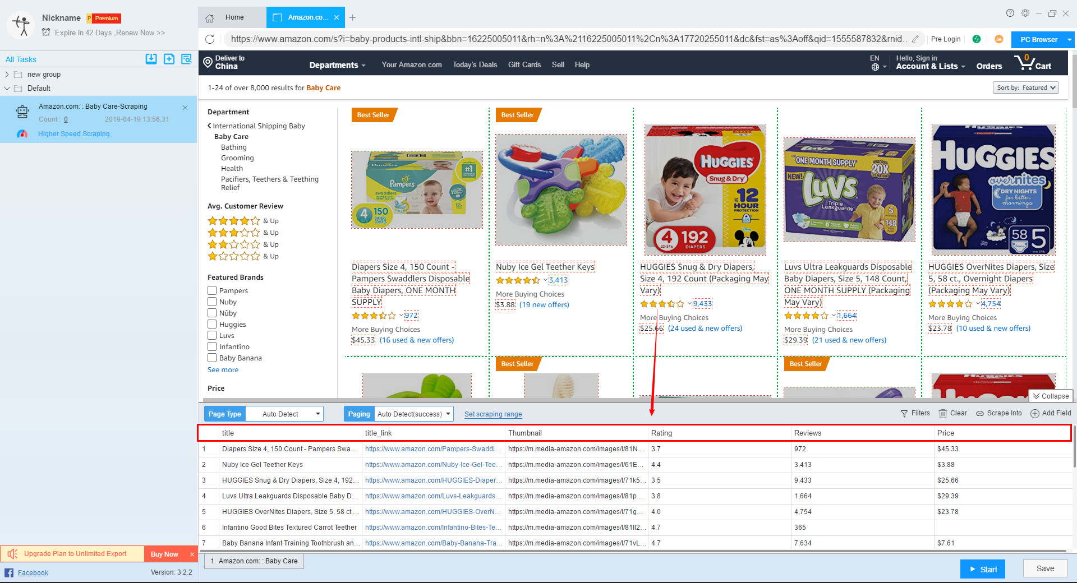This screenshot has width=1077, height=583.
Task: Click the Home icon tab
Action: coord(209,18)
